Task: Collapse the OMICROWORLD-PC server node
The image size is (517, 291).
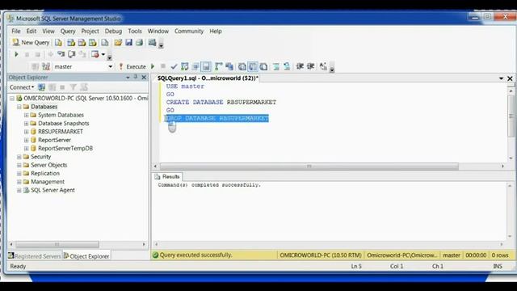Action: click(12, 99)
